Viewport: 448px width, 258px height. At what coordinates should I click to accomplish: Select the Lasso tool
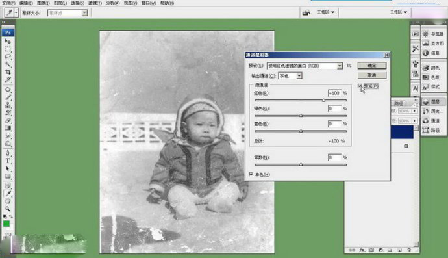click(8, 57)
